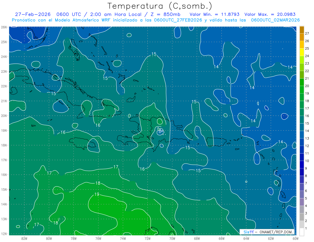
Task: Click the '66W' longitude axis label
Action: pyautogui.click(x=221, y=238)
